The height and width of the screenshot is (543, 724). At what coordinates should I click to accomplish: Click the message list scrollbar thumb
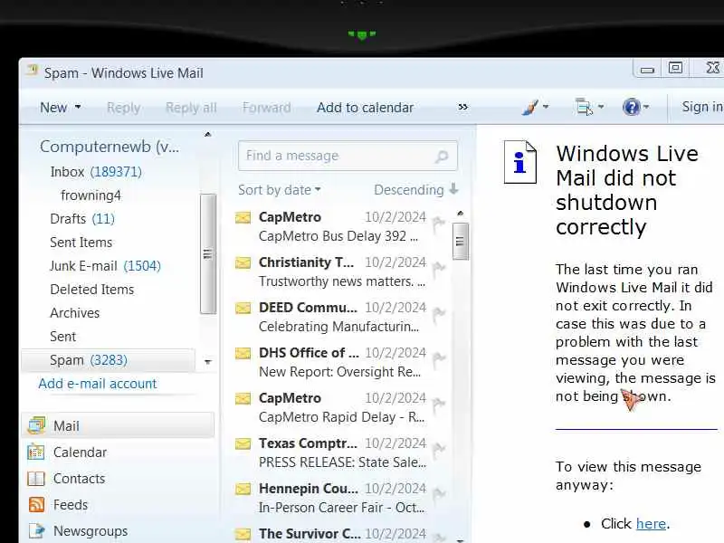point(460,242)
